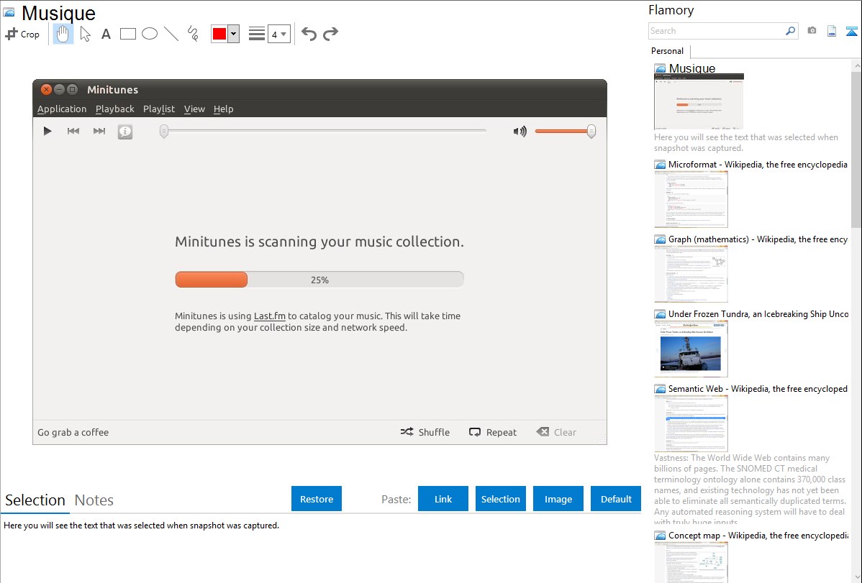Screen dimensions: 862x583
Task: Click the Paste Default button
Action: click(x=616, y=499)
